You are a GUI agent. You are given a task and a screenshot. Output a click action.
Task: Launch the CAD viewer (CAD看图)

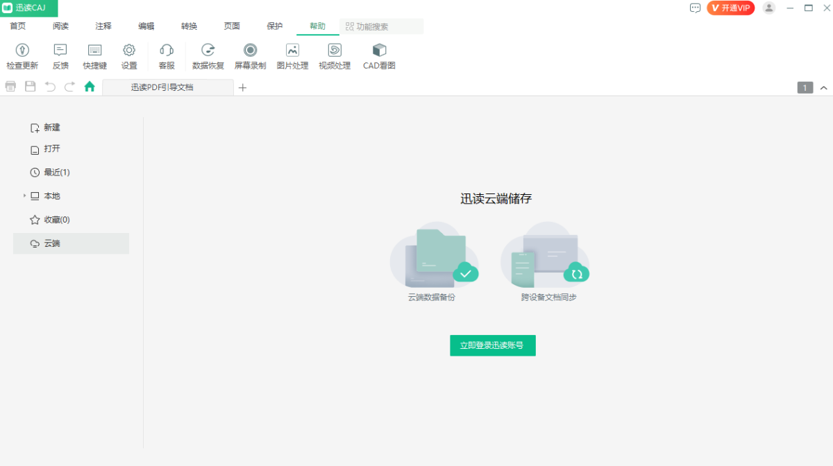click(x=379, y=51)
